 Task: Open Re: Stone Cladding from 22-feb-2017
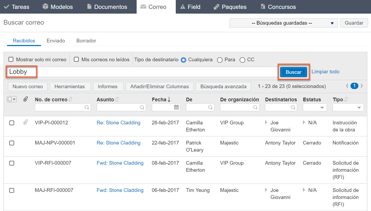click(118, 143)
